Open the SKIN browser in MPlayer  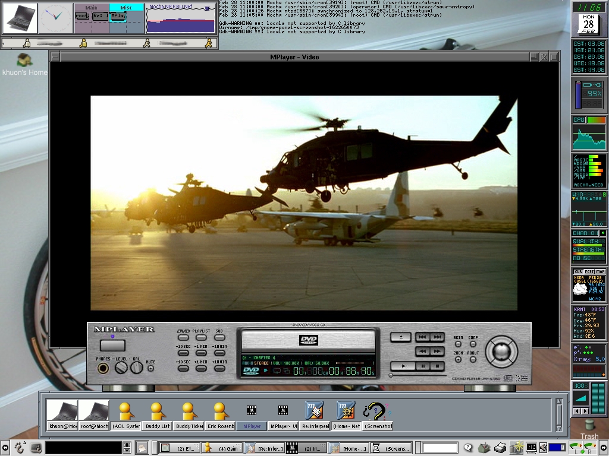tap(459, 344)
